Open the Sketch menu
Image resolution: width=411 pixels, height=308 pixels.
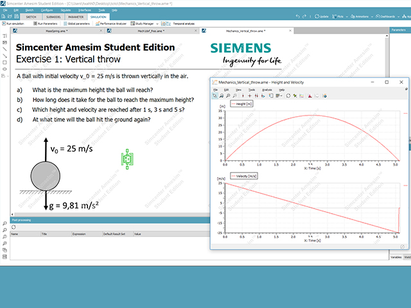(x=30, y=10)
